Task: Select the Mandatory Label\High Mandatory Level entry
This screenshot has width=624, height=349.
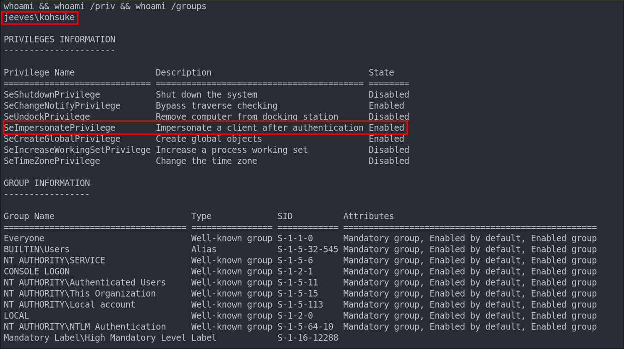Action: pyautogui.click(x=95, y=338)
